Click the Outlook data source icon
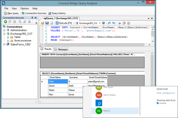This screenshot has width=178, height=118. (158, 103)
